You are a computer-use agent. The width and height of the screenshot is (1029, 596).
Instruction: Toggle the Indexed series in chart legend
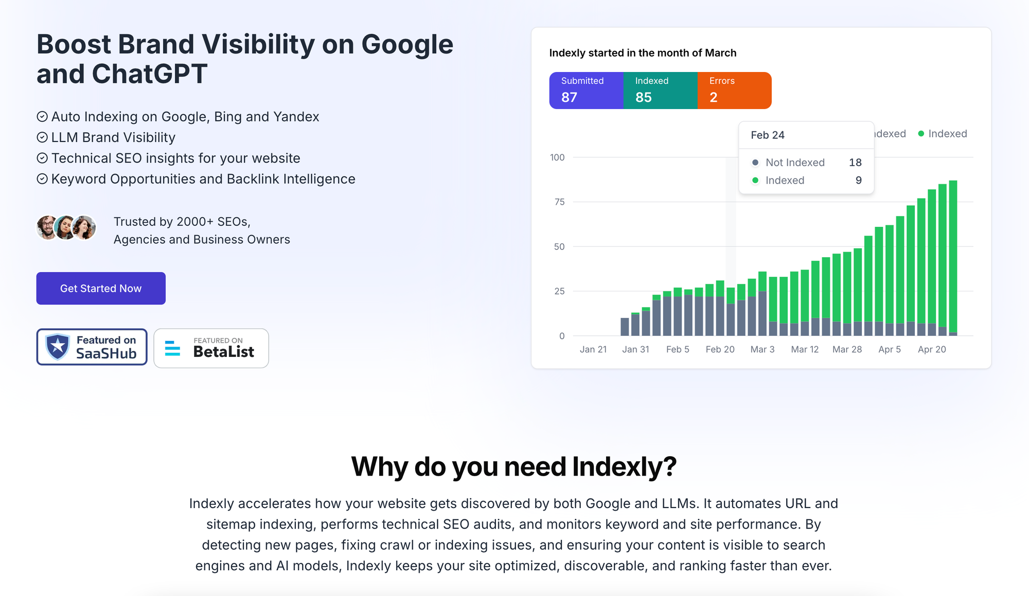(x=947, y=134)
